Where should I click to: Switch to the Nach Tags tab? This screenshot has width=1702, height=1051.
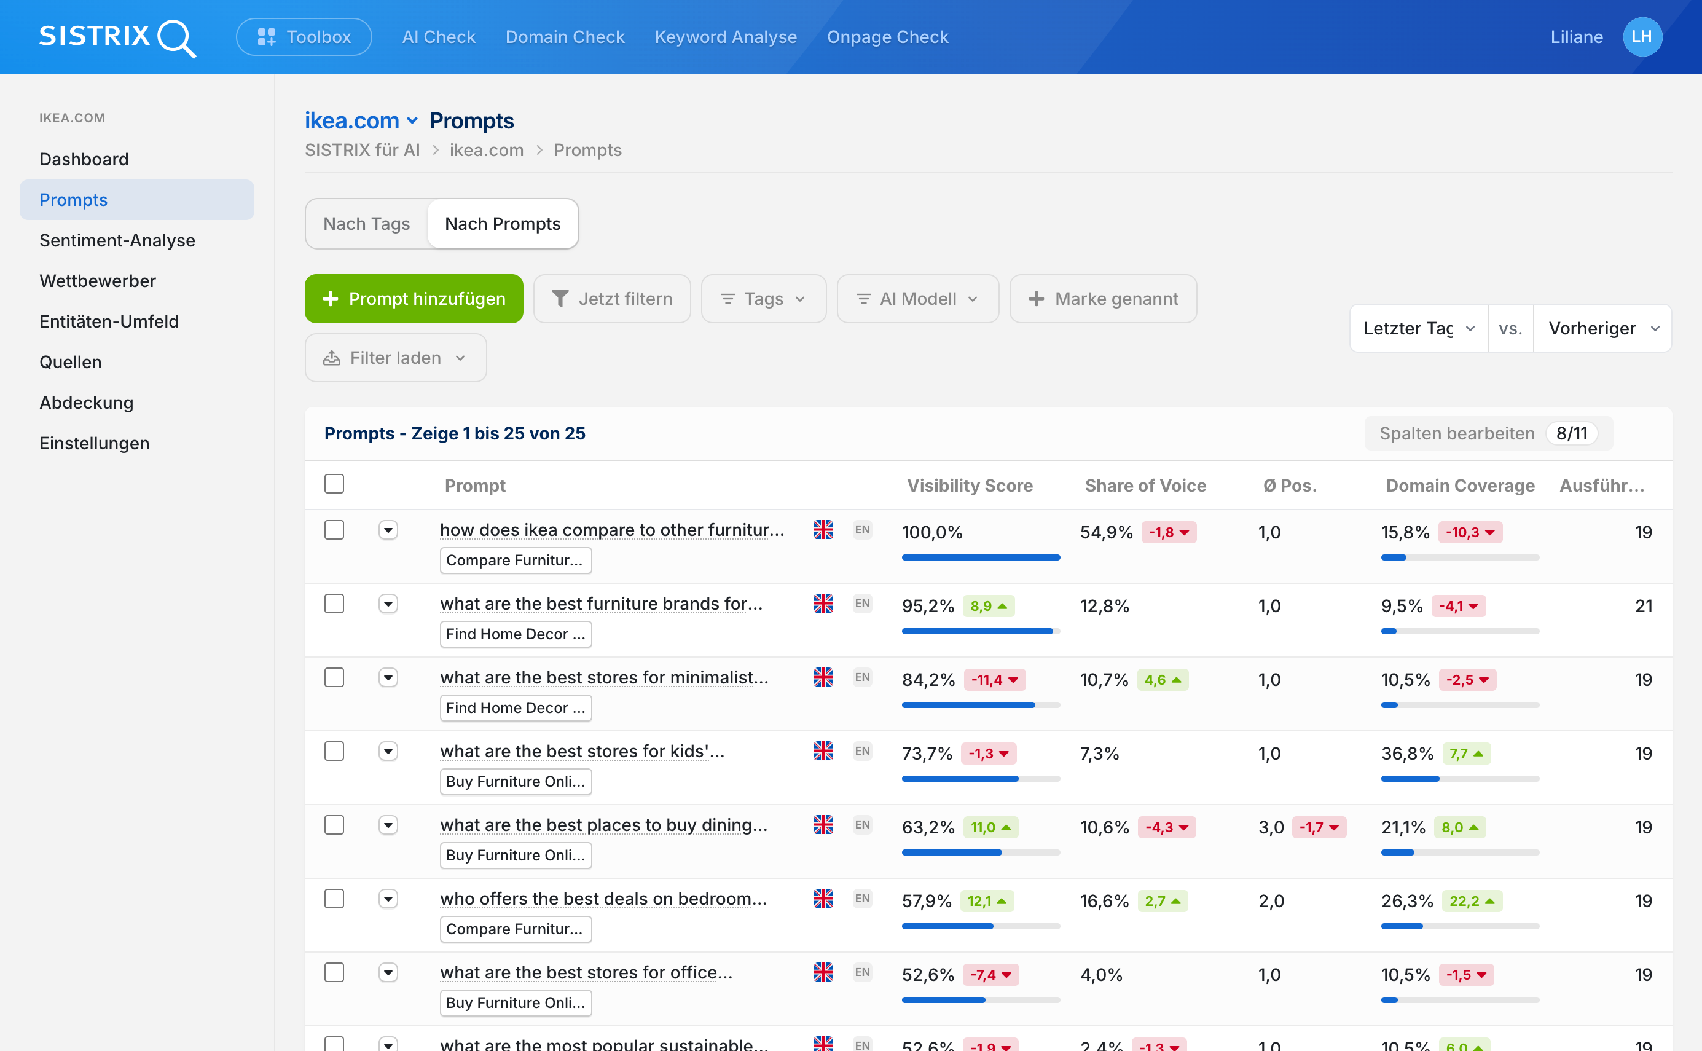pos(367,224)
